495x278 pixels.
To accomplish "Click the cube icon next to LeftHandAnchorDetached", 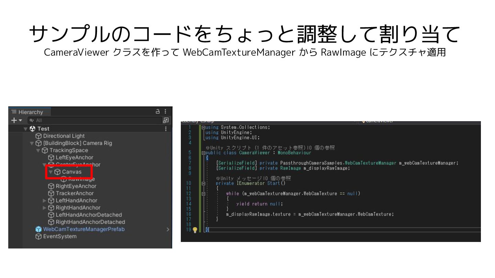I will click(x=51, y=215).
